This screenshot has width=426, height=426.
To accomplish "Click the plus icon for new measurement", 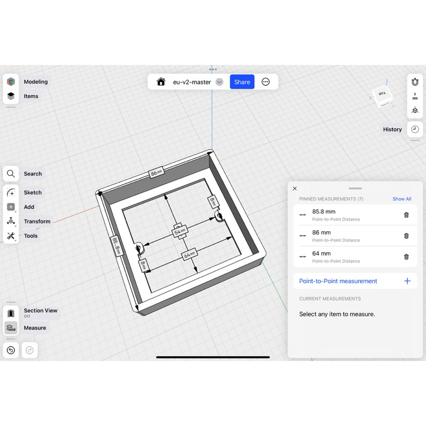I will click(407, 281).
